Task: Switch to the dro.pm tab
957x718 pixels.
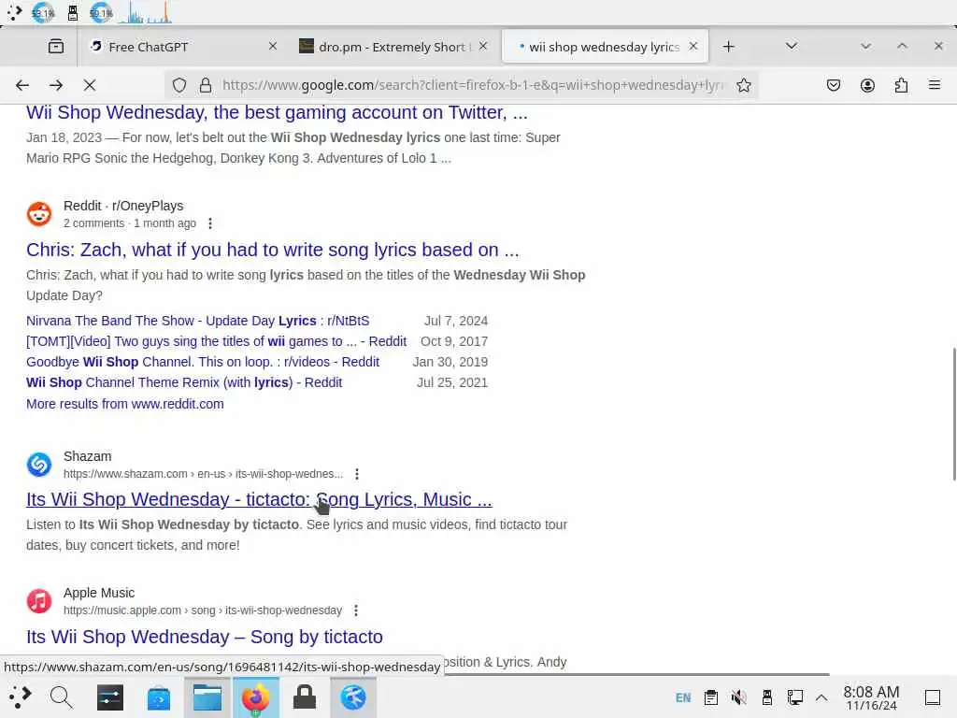Action: pos(393,47)
